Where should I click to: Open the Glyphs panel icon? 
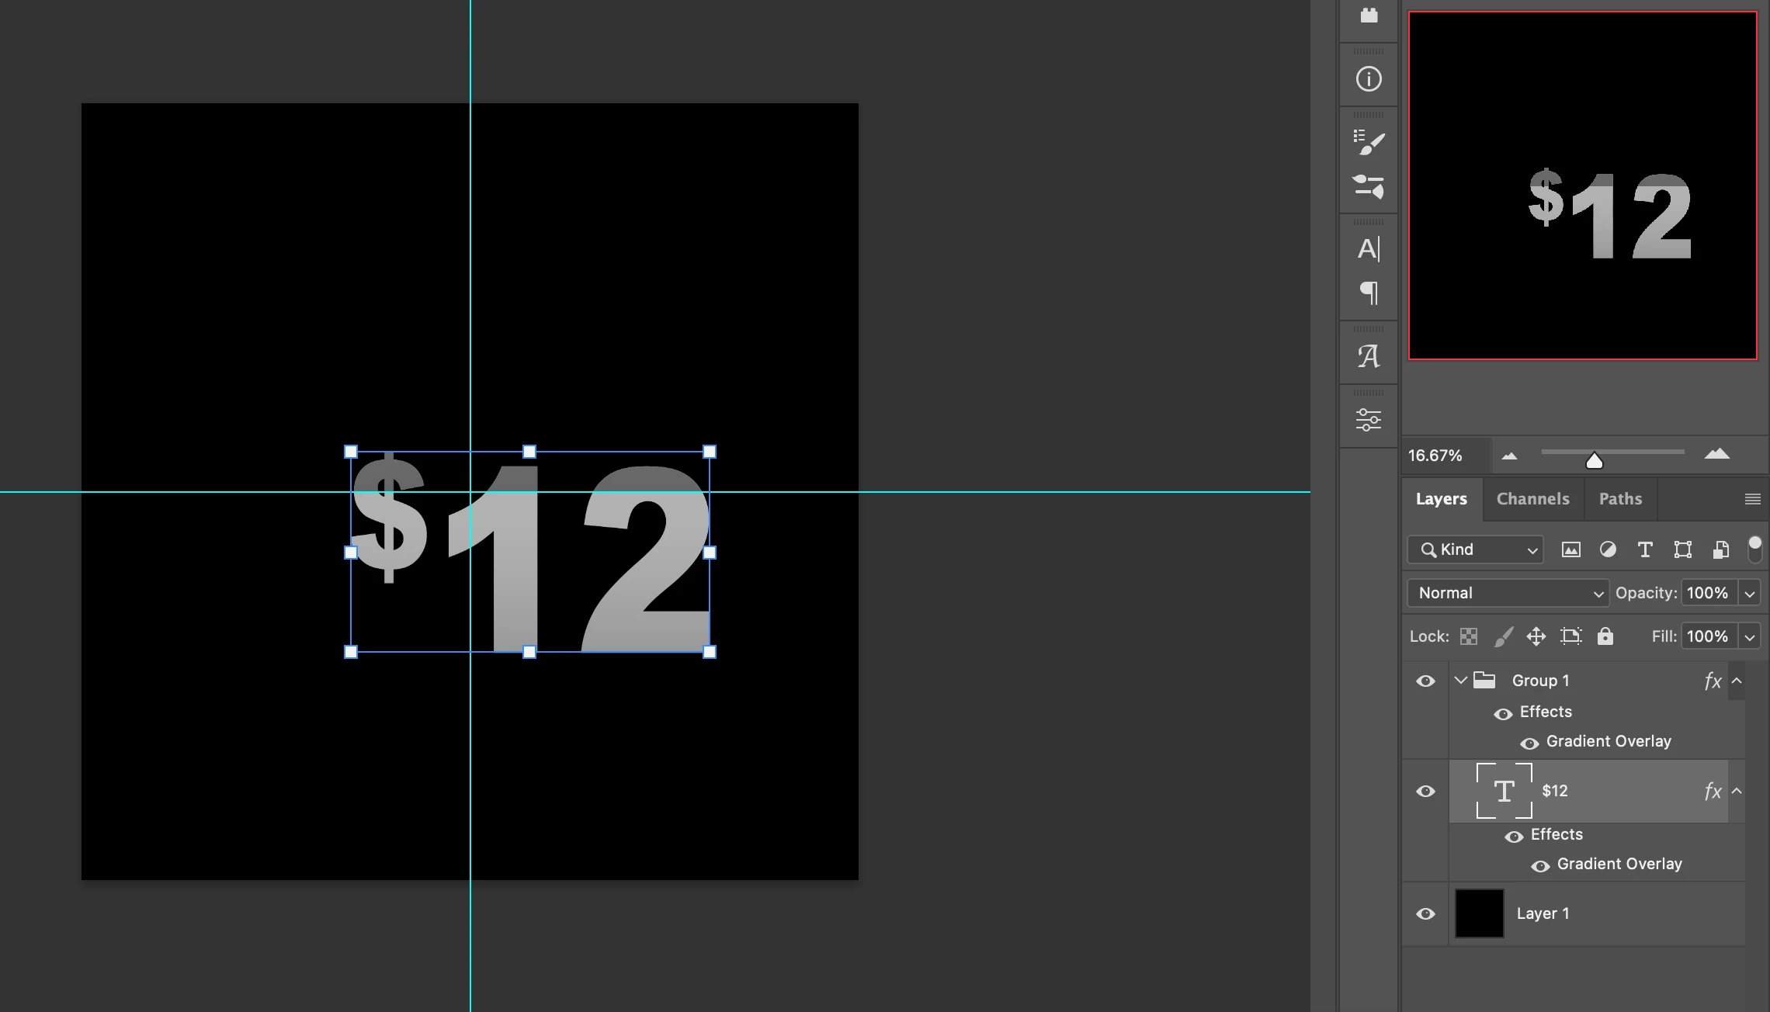1369,356
